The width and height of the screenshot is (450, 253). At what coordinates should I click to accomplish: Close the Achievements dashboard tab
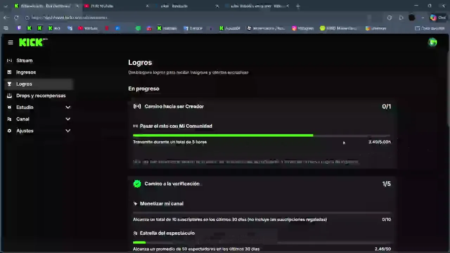tap(77, 6)
